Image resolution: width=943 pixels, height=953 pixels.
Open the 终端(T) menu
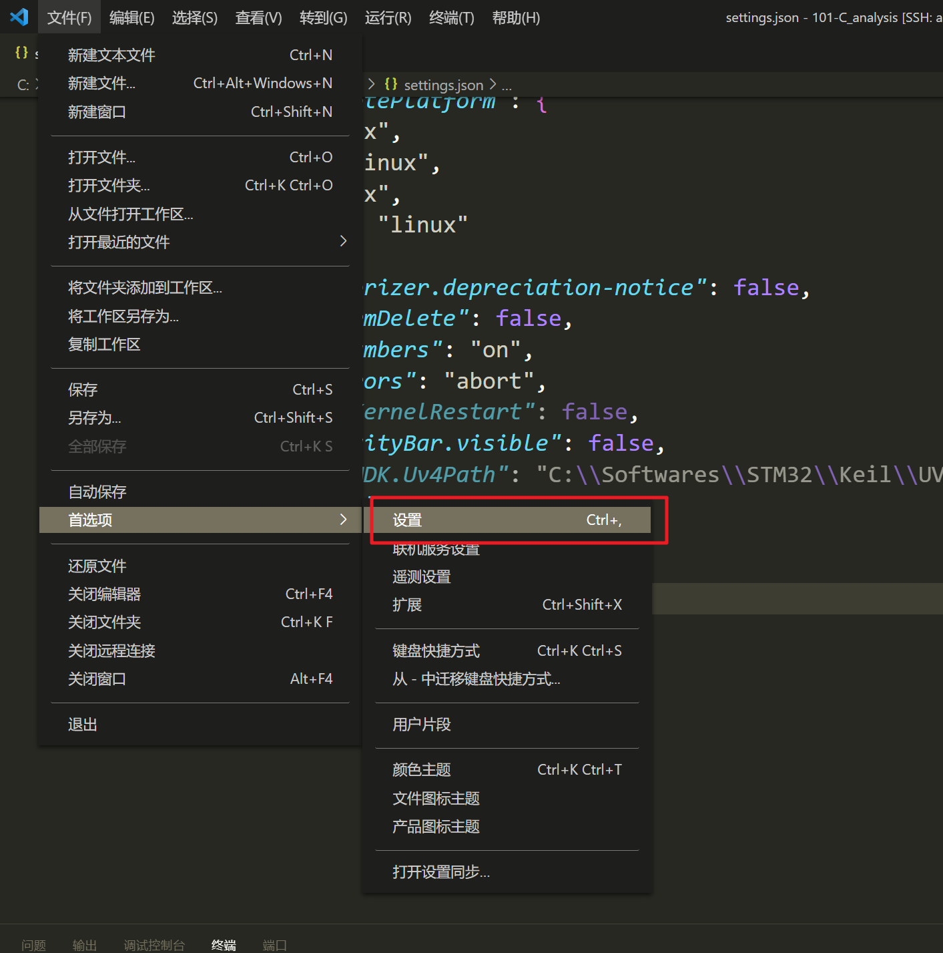[452, 17]
